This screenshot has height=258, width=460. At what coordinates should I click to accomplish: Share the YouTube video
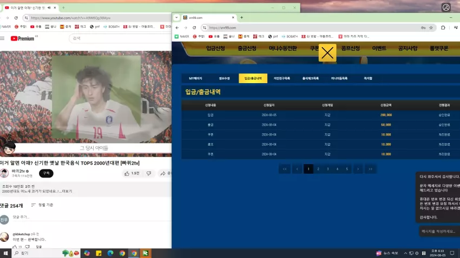coord(166,173)
